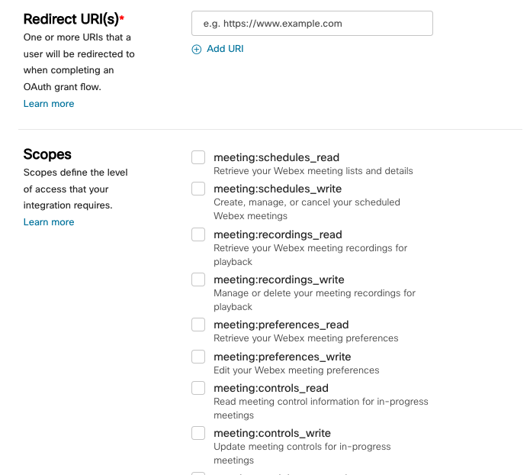Toggle the meeting:preferences_read checkbox
Viewport: 530px width, 475px height.
[198, 325]
